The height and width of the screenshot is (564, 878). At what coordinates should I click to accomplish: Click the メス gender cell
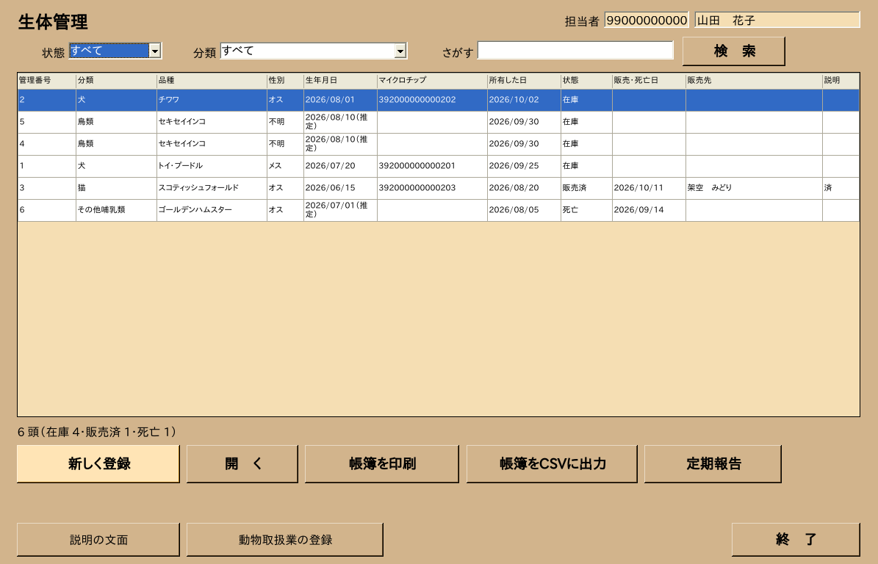pos(285,166)
